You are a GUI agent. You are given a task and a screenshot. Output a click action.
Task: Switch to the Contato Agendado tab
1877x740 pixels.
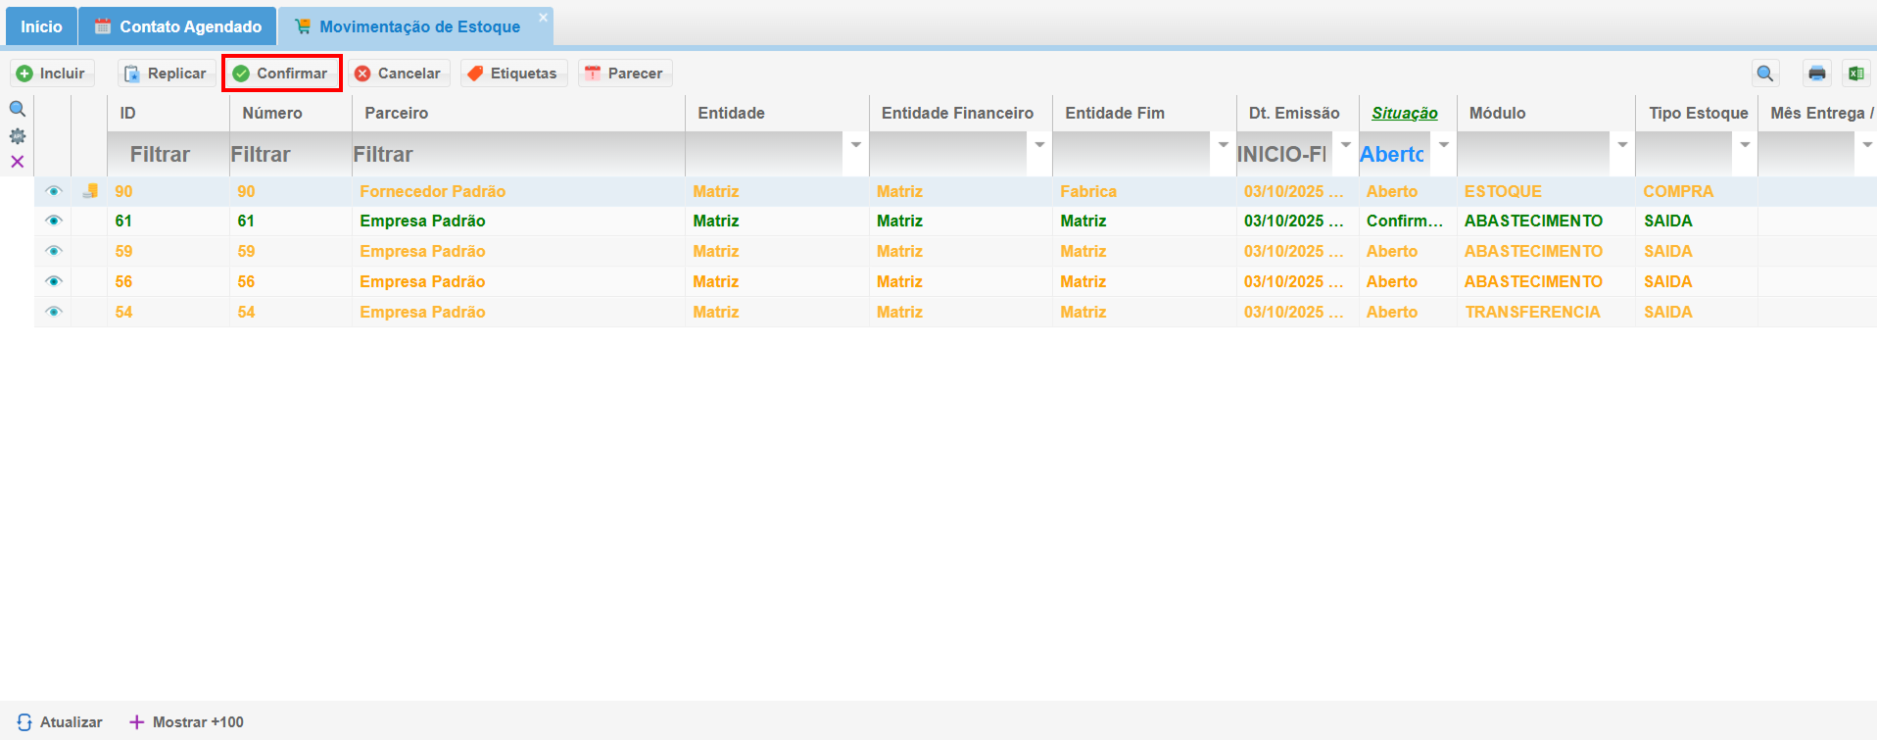(178, 26)
